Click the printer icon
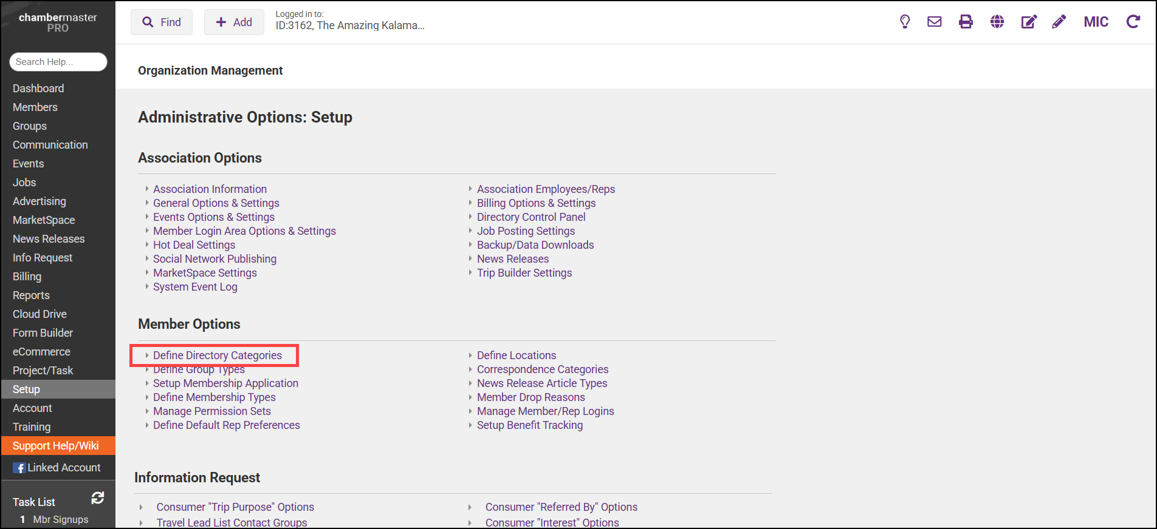This screenshot has width=1157, height=529. 966,22
